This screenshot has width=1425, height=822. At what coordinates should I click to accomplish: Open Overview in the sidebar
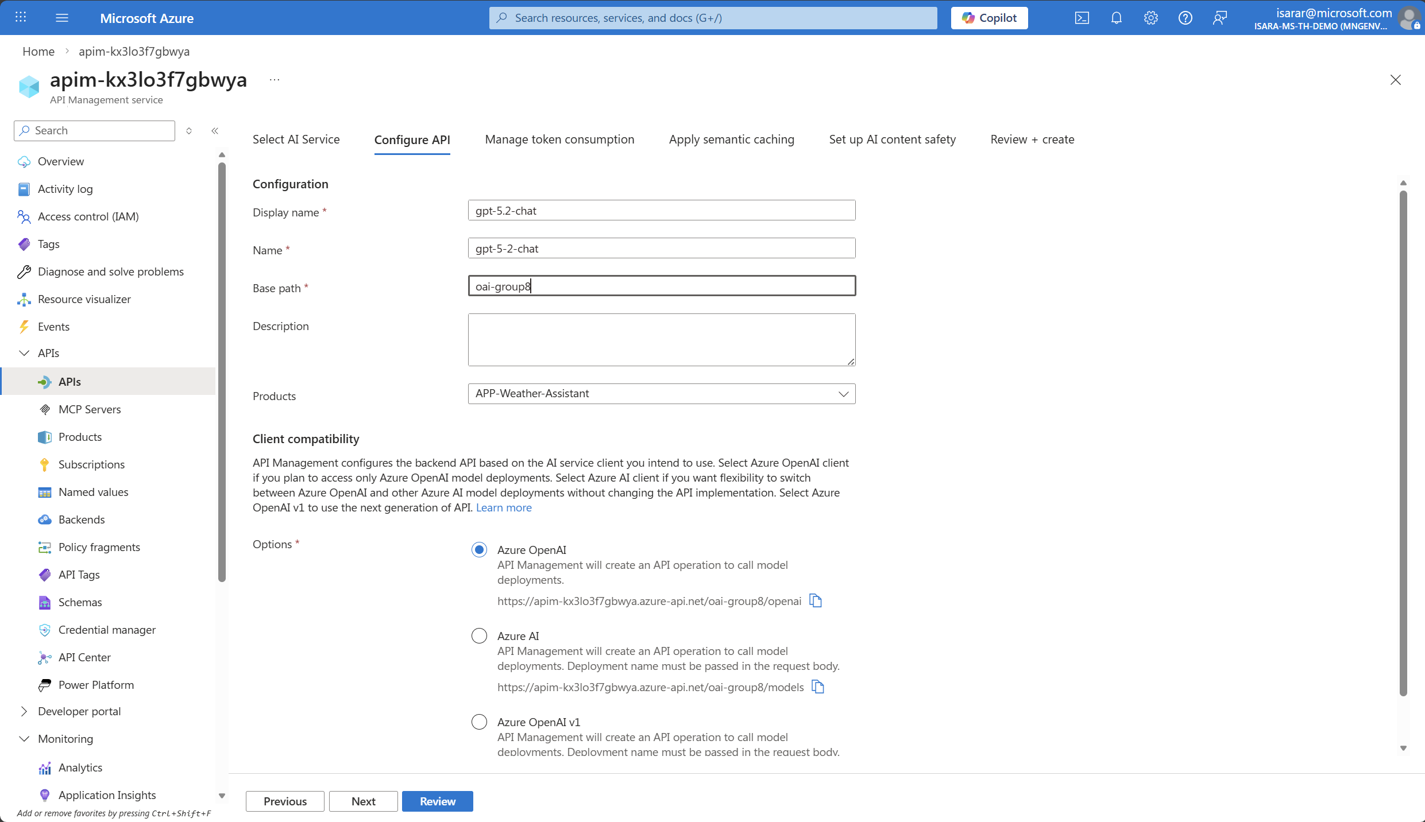pos(61,161)
